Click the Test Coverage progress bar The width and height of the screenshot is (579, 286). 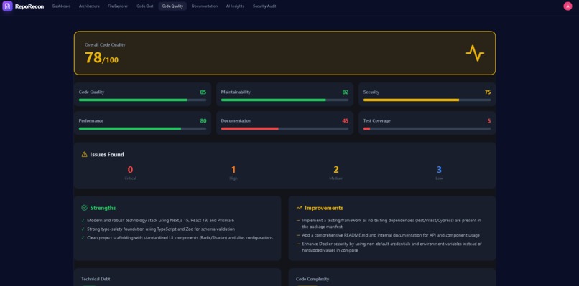coord(427,128)
